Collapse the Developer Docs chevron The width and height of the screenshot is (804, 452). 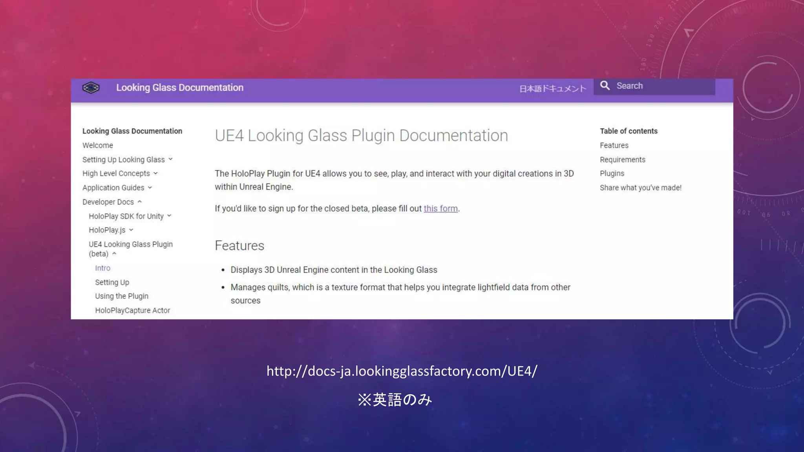click(x=139, y=202)
